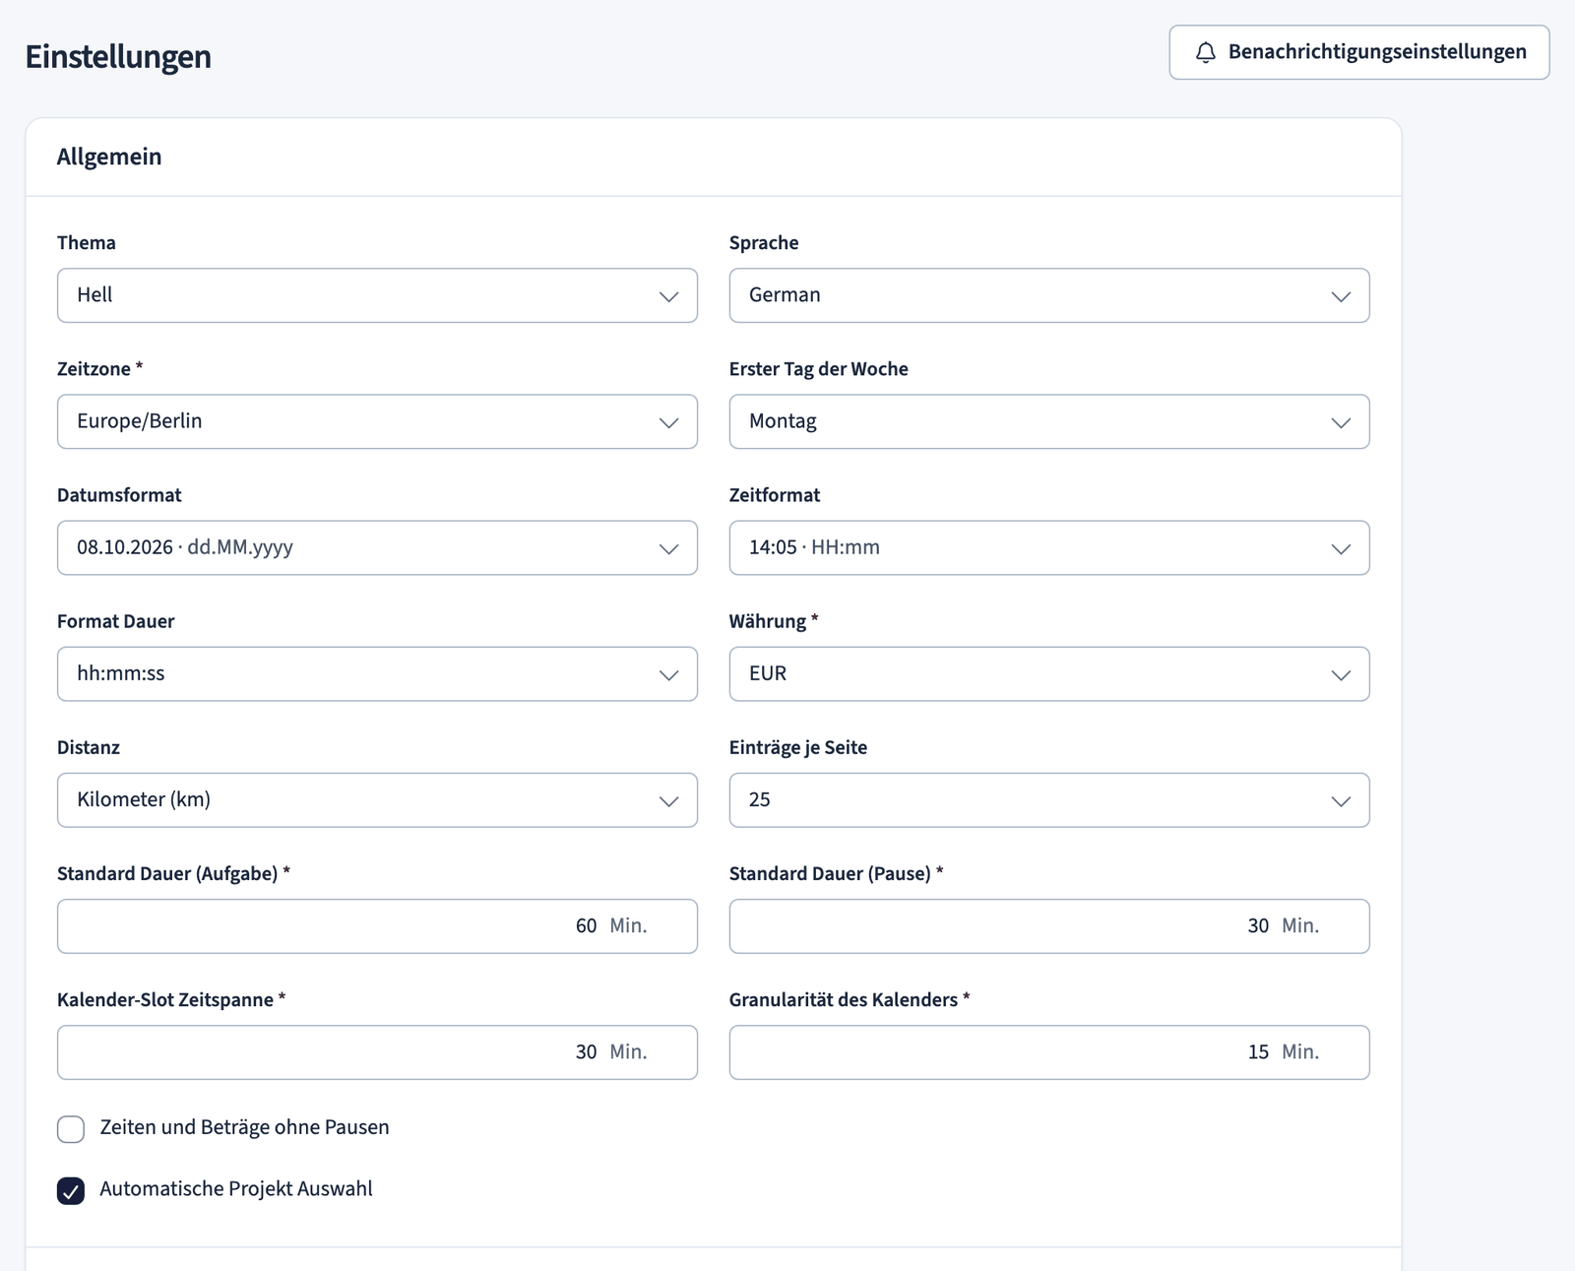The image size is (1575, 1271).
Task: Click the Währung field label
Action: click(x=774, y=620)
